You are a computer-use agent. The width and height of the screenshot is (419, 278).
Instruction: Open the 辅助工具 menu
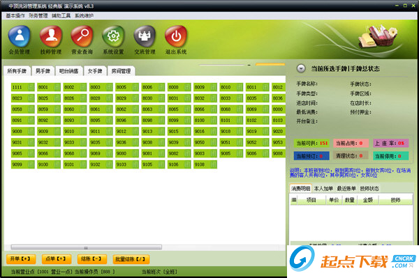(x=61, y=16)
